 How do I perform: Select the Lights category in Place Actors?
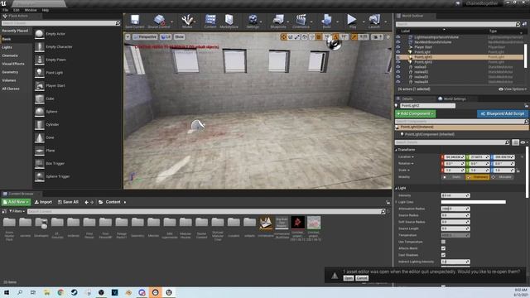(x=7, y=47)
